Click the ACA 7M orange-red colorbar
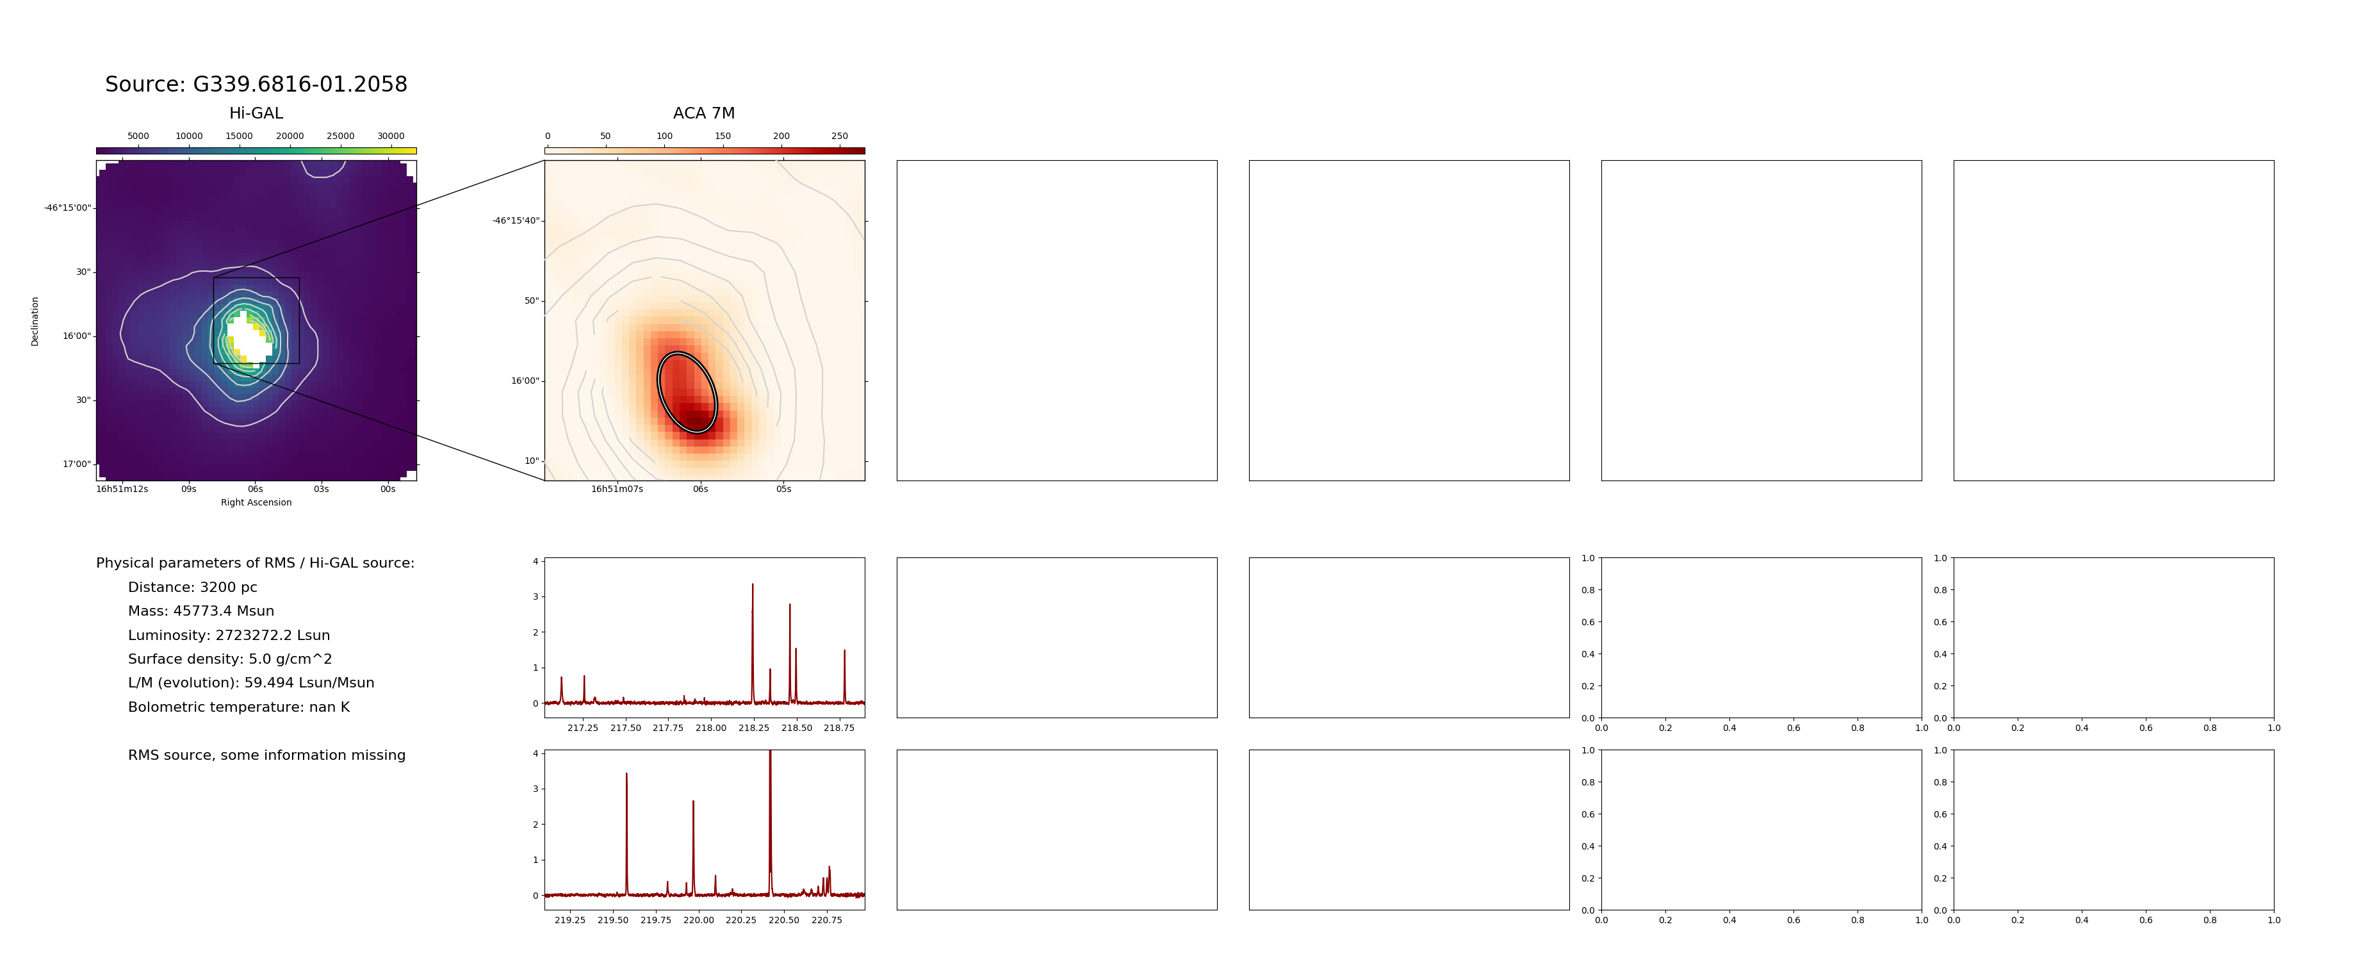Viewport: 2370px width, 961px height. 704,151
